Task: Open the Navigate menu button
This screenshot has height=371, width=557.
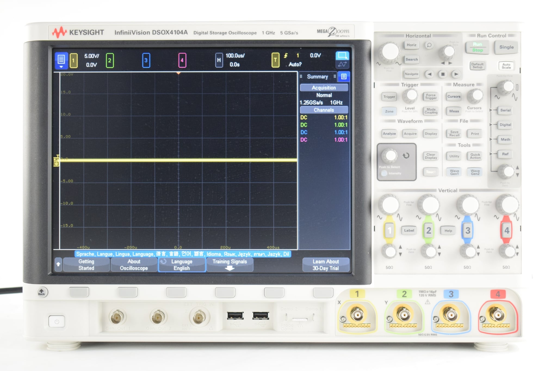Action: [411, 74]
